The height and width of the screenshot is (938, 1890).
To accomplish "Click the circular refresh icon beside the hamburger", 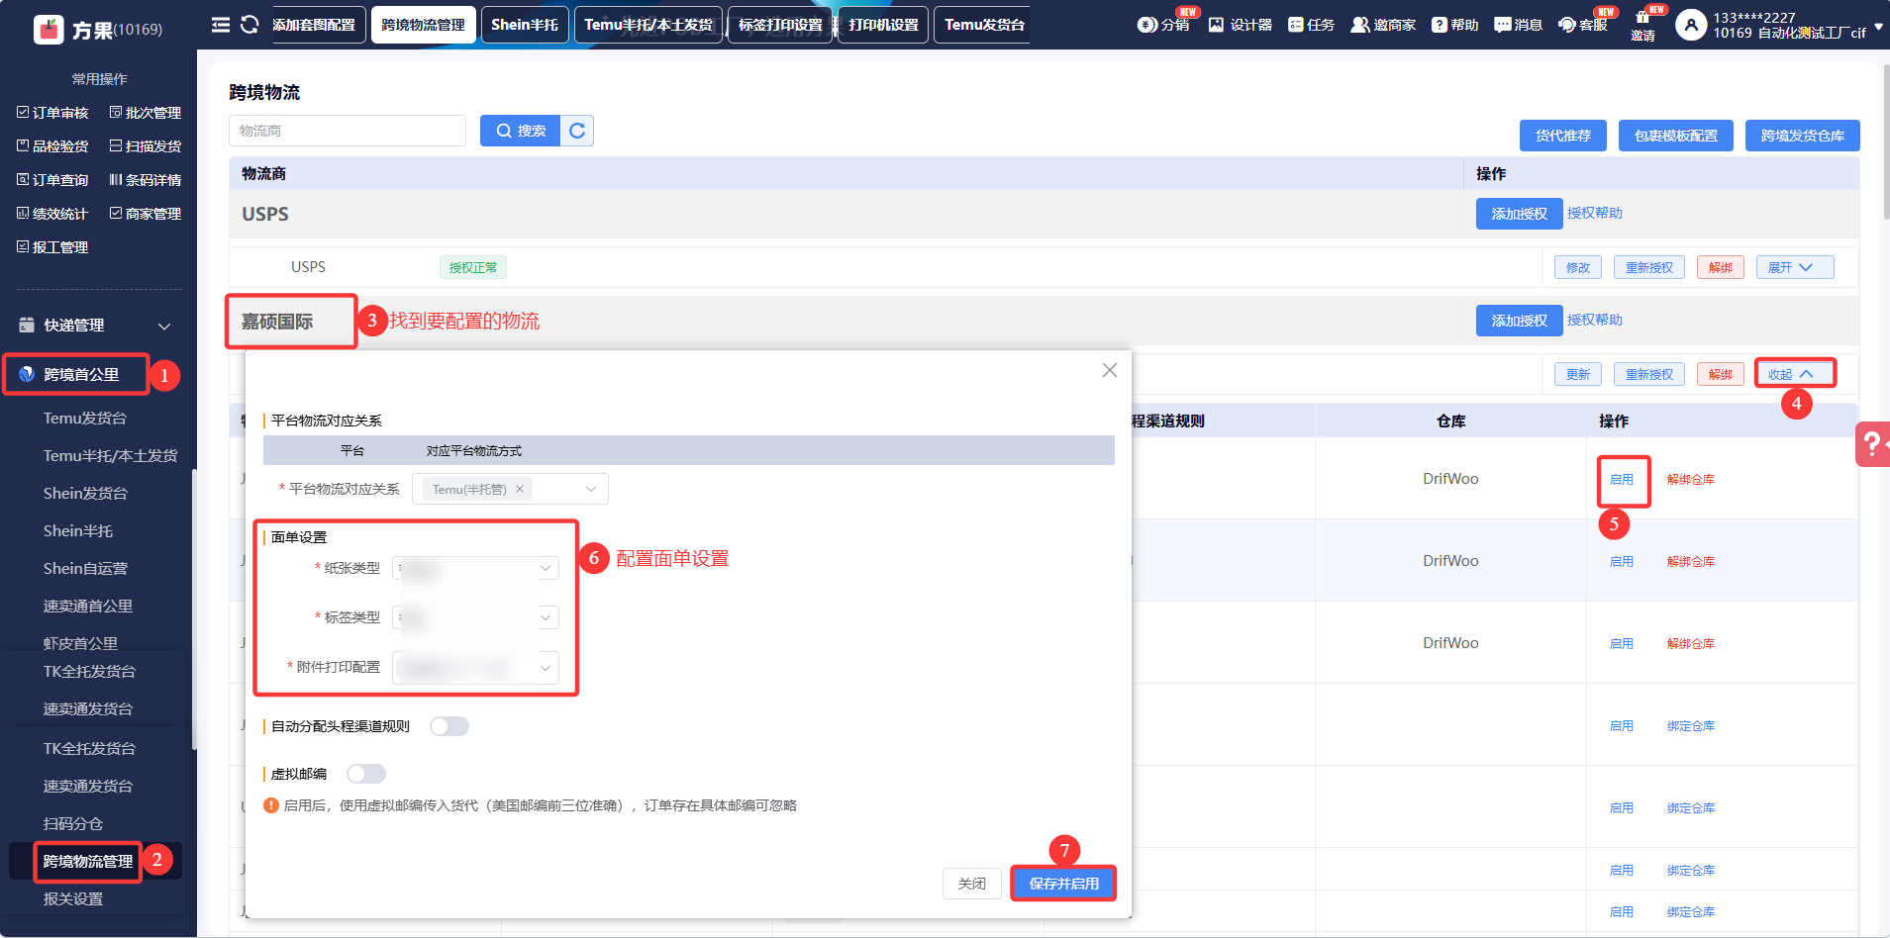I will (x=249, y=25).
